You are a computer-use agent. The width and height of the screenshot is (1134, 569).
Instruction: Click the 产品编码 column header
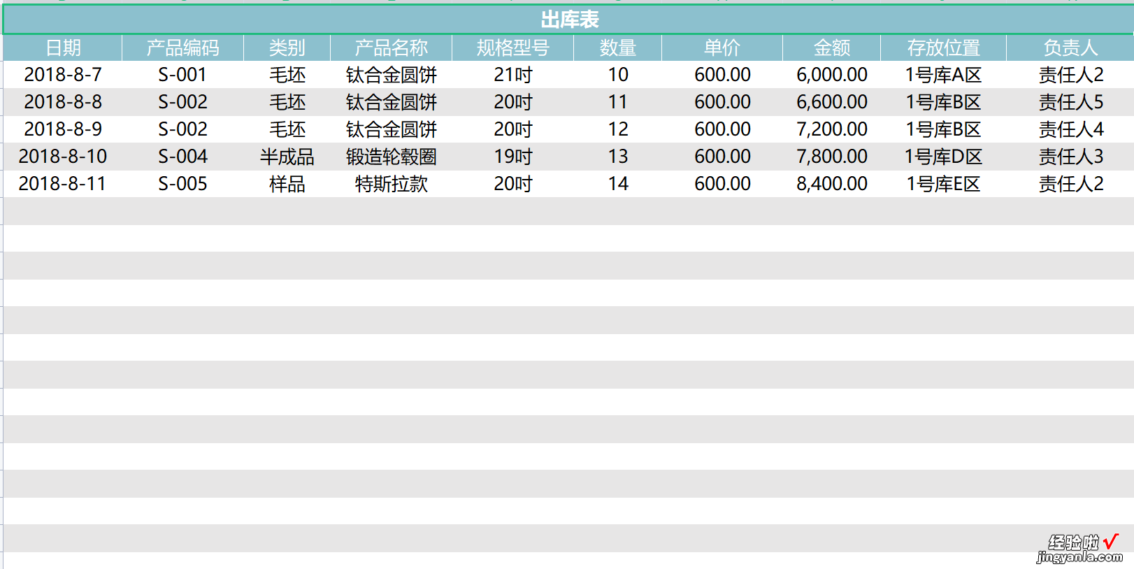[182, 48]
